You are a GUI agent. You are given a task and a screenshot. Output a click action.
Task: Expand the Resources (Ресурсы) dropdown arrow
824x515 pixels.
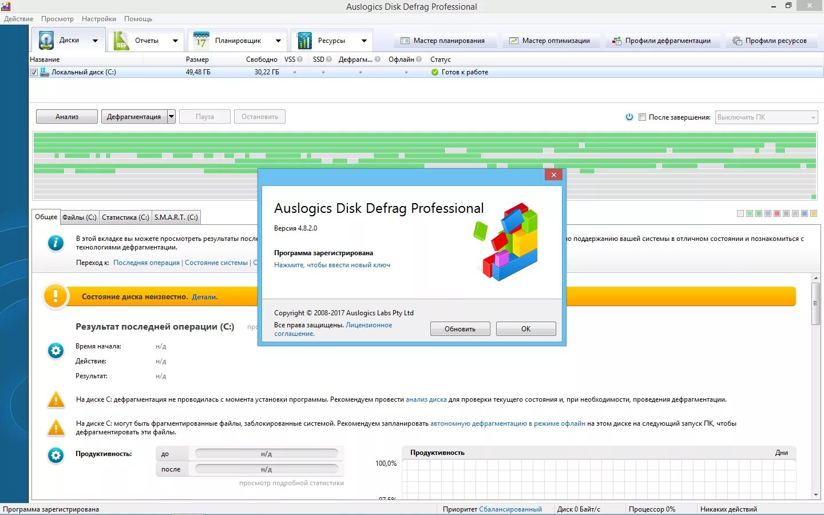(x=364, y=41)
